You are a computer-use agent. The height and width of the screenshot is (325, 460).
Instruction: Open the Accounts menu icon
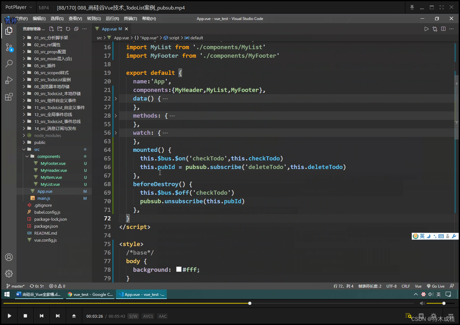tap(9, 257)
